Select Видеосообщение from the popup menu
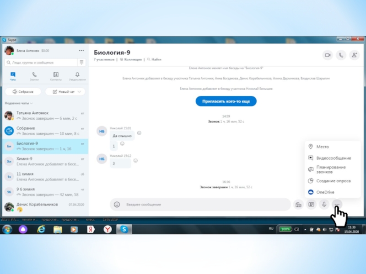 point(333,158)
